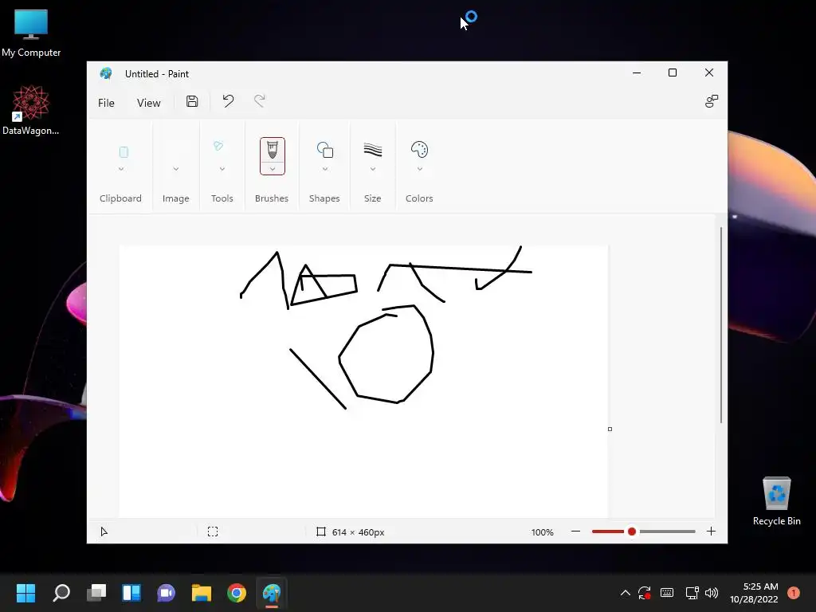Click the vertical scrollbar in Paint
The height and width of the screenshot is (612, 816).
(x=721, y=325)
